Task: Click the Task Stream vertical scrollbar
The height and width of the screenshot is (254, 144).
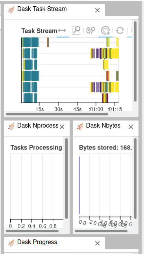Action: click(135, 61)
